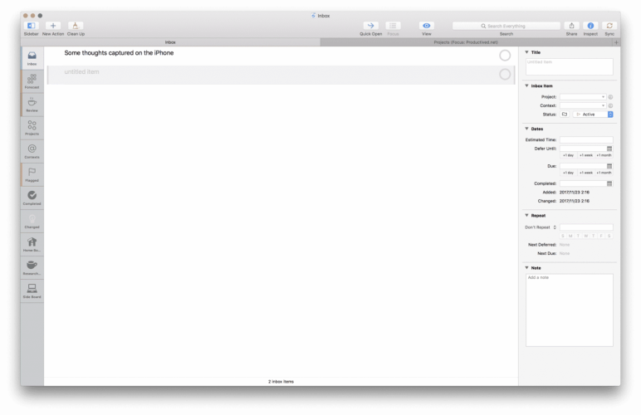Open the Context dropdown
This screenshot has height=415, width=641.
point(583,105)
